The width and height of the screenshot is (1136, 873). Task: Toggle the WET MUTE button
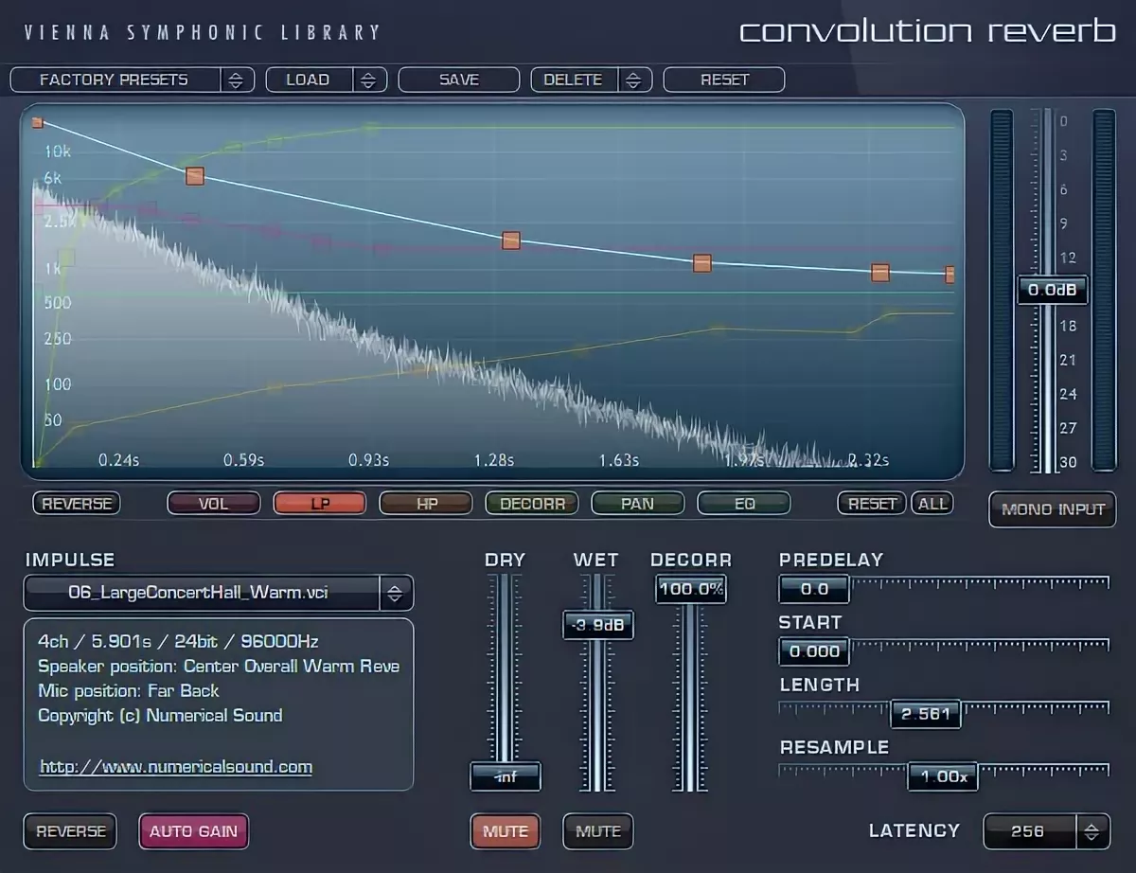598,831
